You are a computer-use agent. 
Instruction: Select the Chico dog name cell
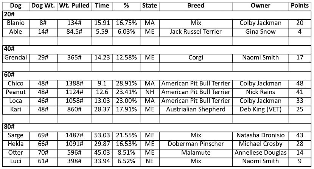(x=15, y=83)
